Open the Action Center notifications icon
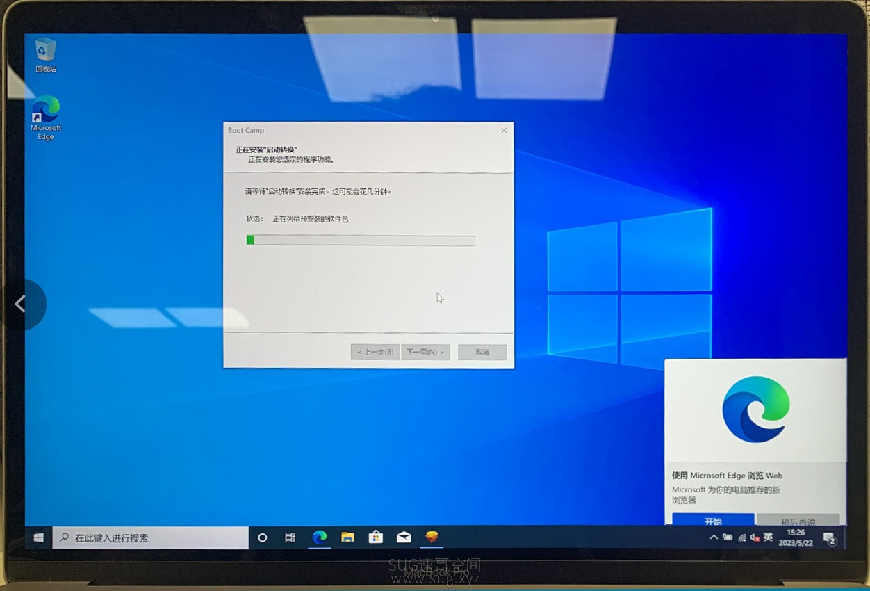 (829, 538)
